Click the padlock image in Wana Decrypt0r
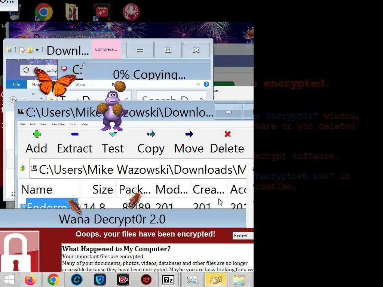This screenshot has width=383, height=287. pos(19,251)
